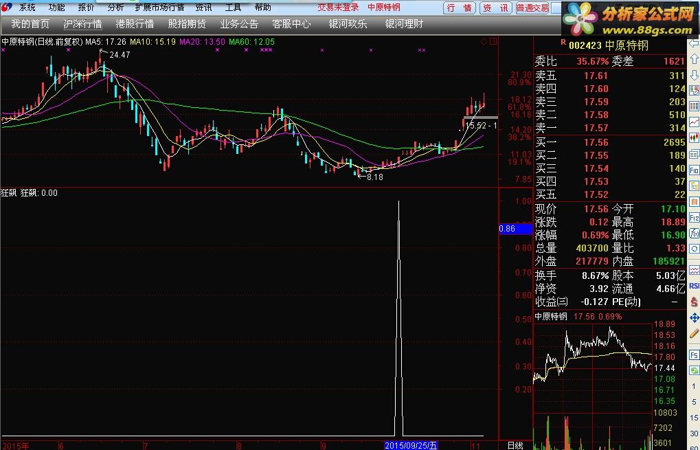This screenshot has width=700, height=450.
Task: Click the MA10: 15.19 label
Action: point(153,42)
